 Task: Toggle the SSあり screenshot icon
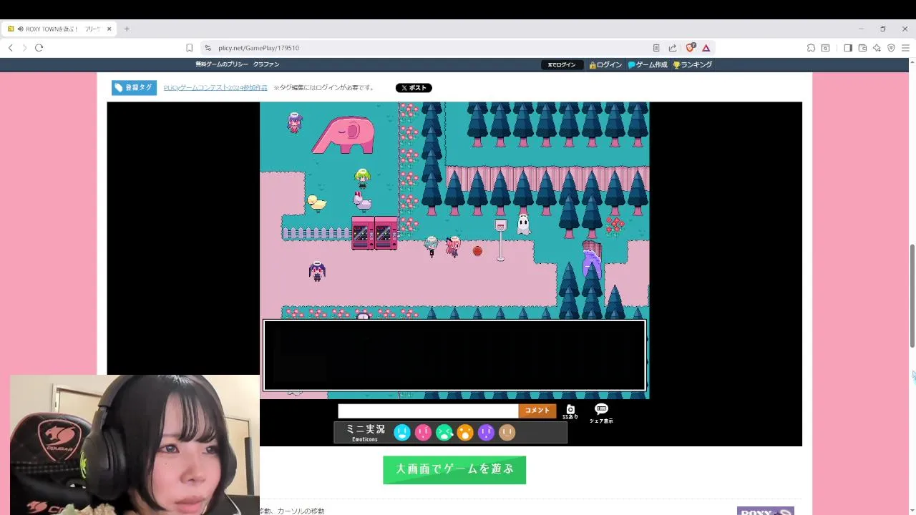(x=570, y=411)
